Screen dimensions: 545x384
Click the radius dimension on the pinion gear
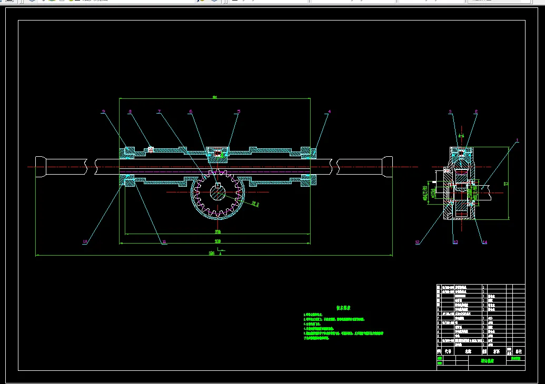pyautogui.click(x=255, y=204)
